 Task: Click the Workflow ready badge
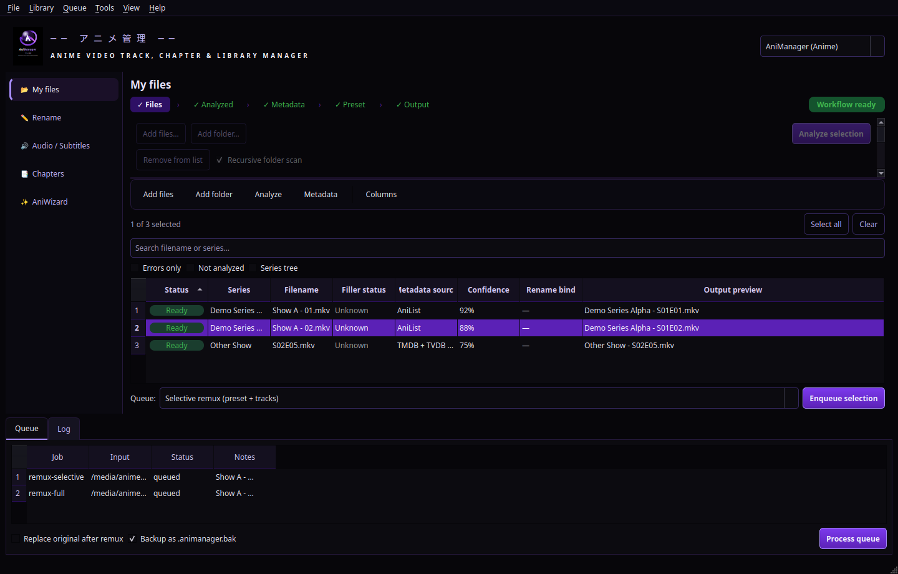point(846,105)
